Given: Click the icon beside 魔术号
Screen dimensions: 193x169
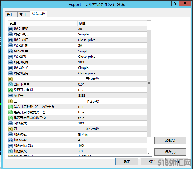Looking at the screenshot, I should 11,96.
